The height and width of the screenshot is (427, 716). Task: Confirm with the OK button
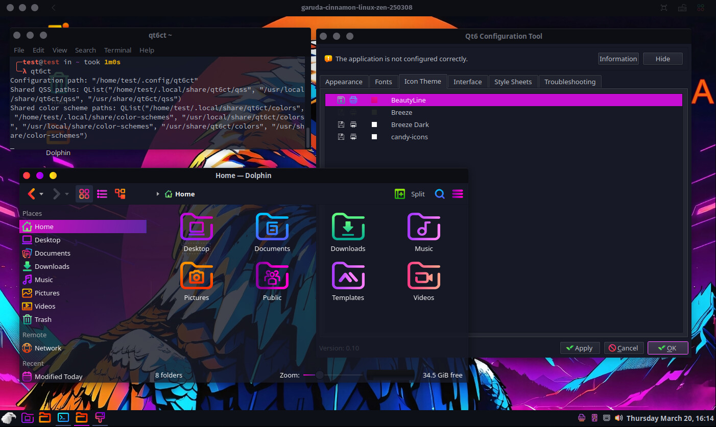[x=667, y=348]
